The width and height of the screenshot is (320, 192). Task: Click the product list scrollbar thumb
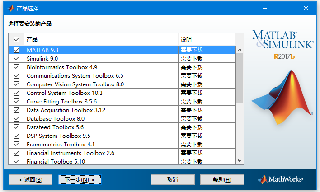[240, 77]
